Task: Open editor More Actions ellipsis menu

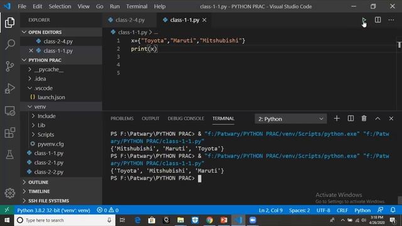Action: pos(391,20)
